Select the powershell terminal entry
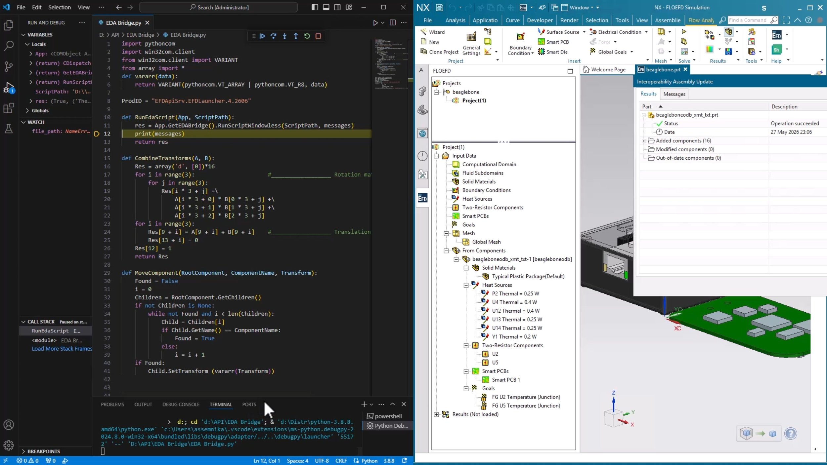 point(388,416)
